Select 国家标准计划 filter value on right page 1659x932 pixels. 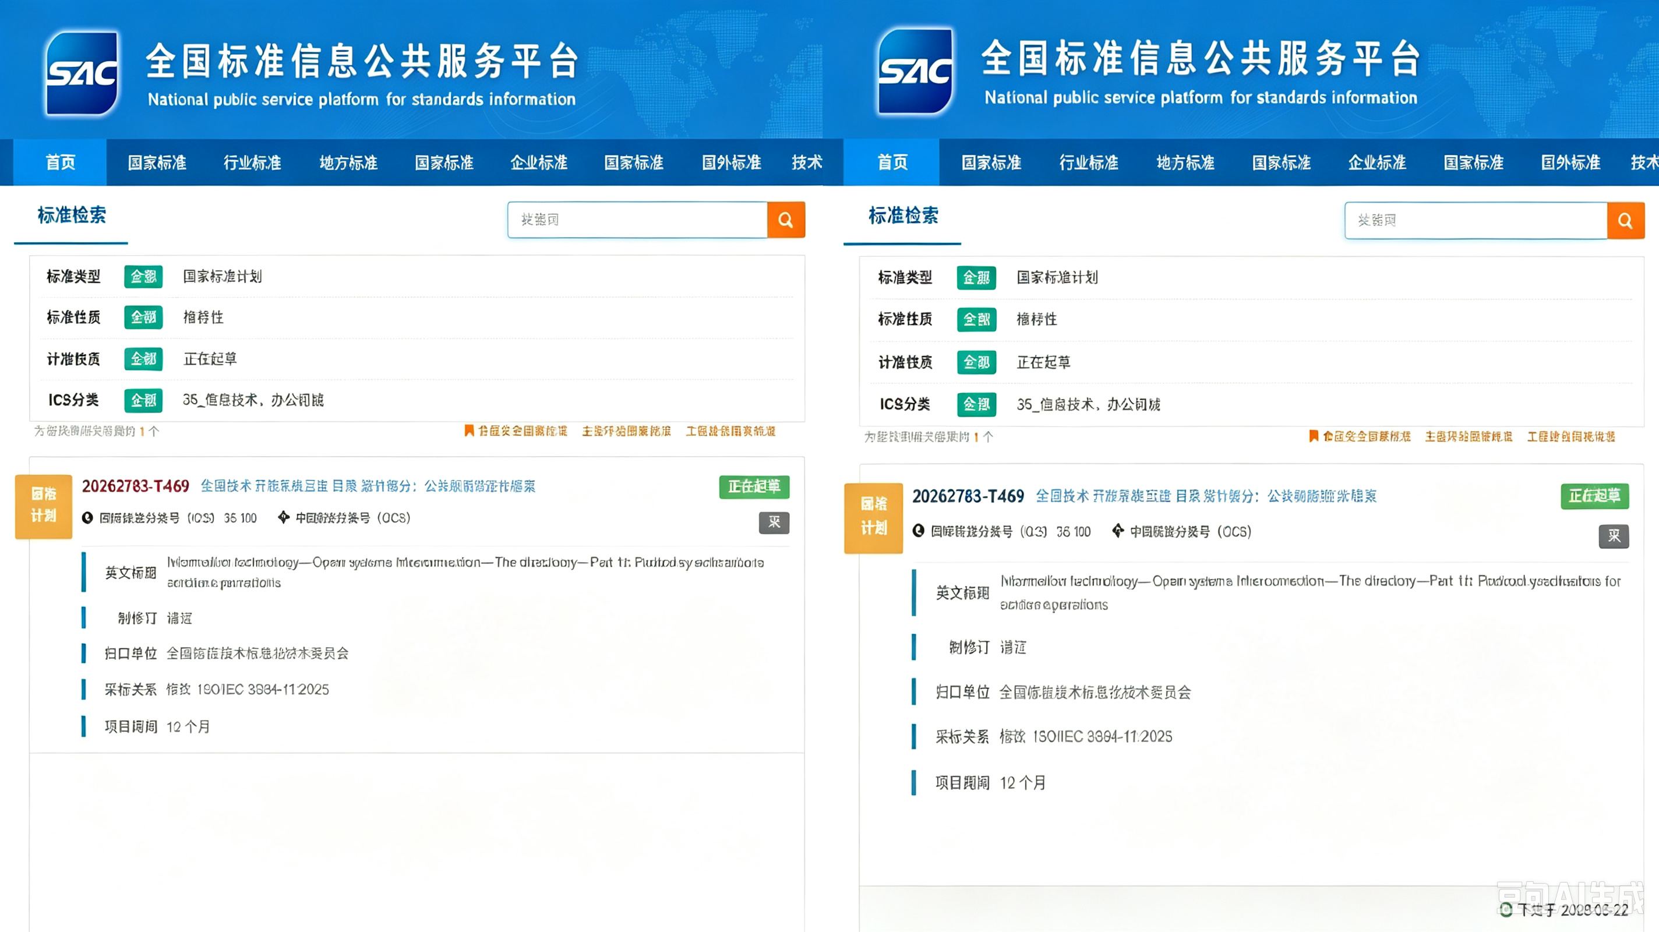(x=1057, y=278)
